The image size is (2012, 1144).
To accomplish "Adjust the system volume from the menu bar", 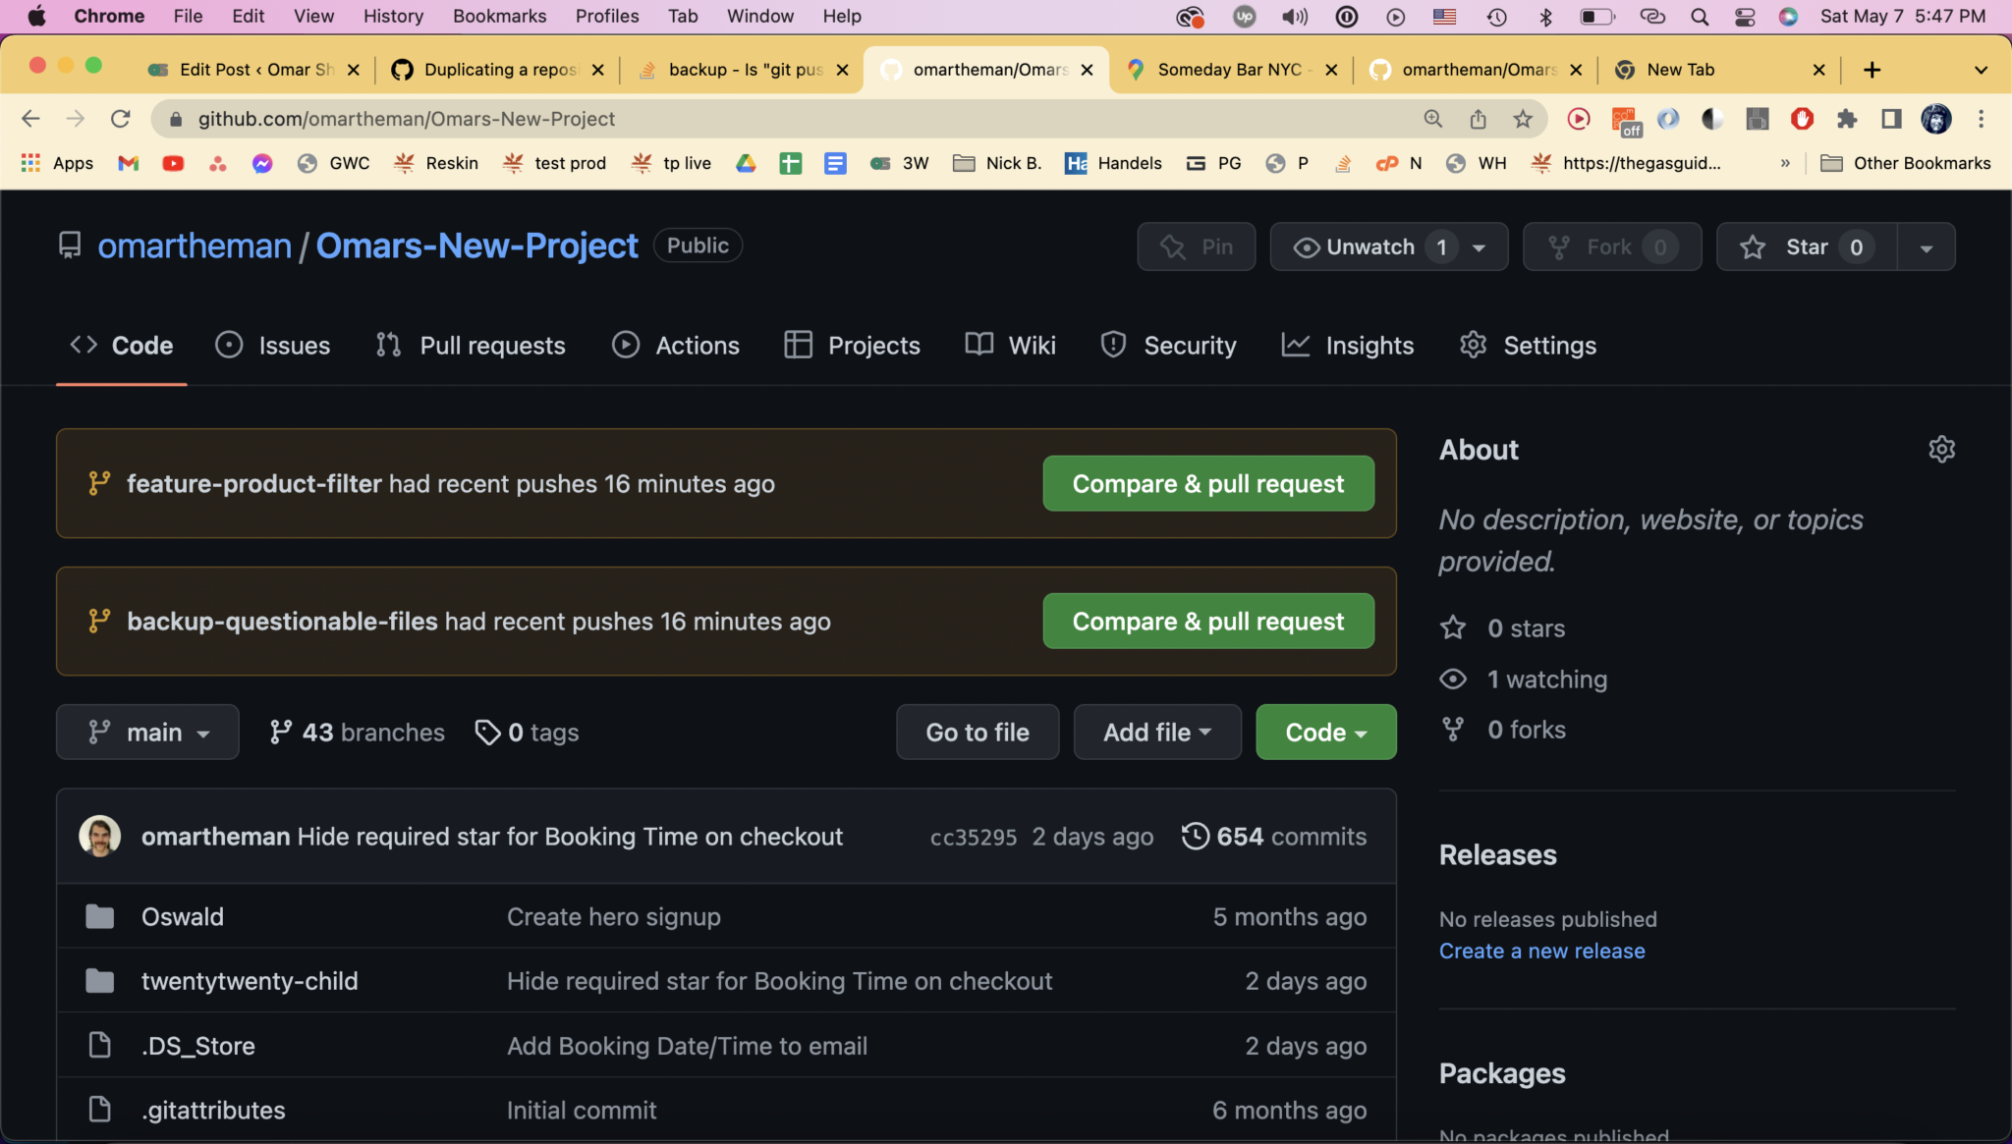I will tap(1294, 16).
